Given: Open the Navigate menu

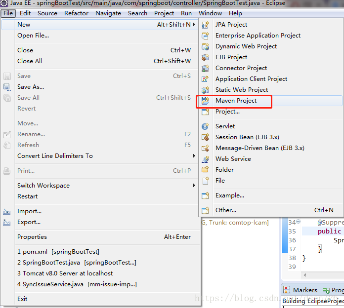Looking at the screenshot, I should [108, 13].
